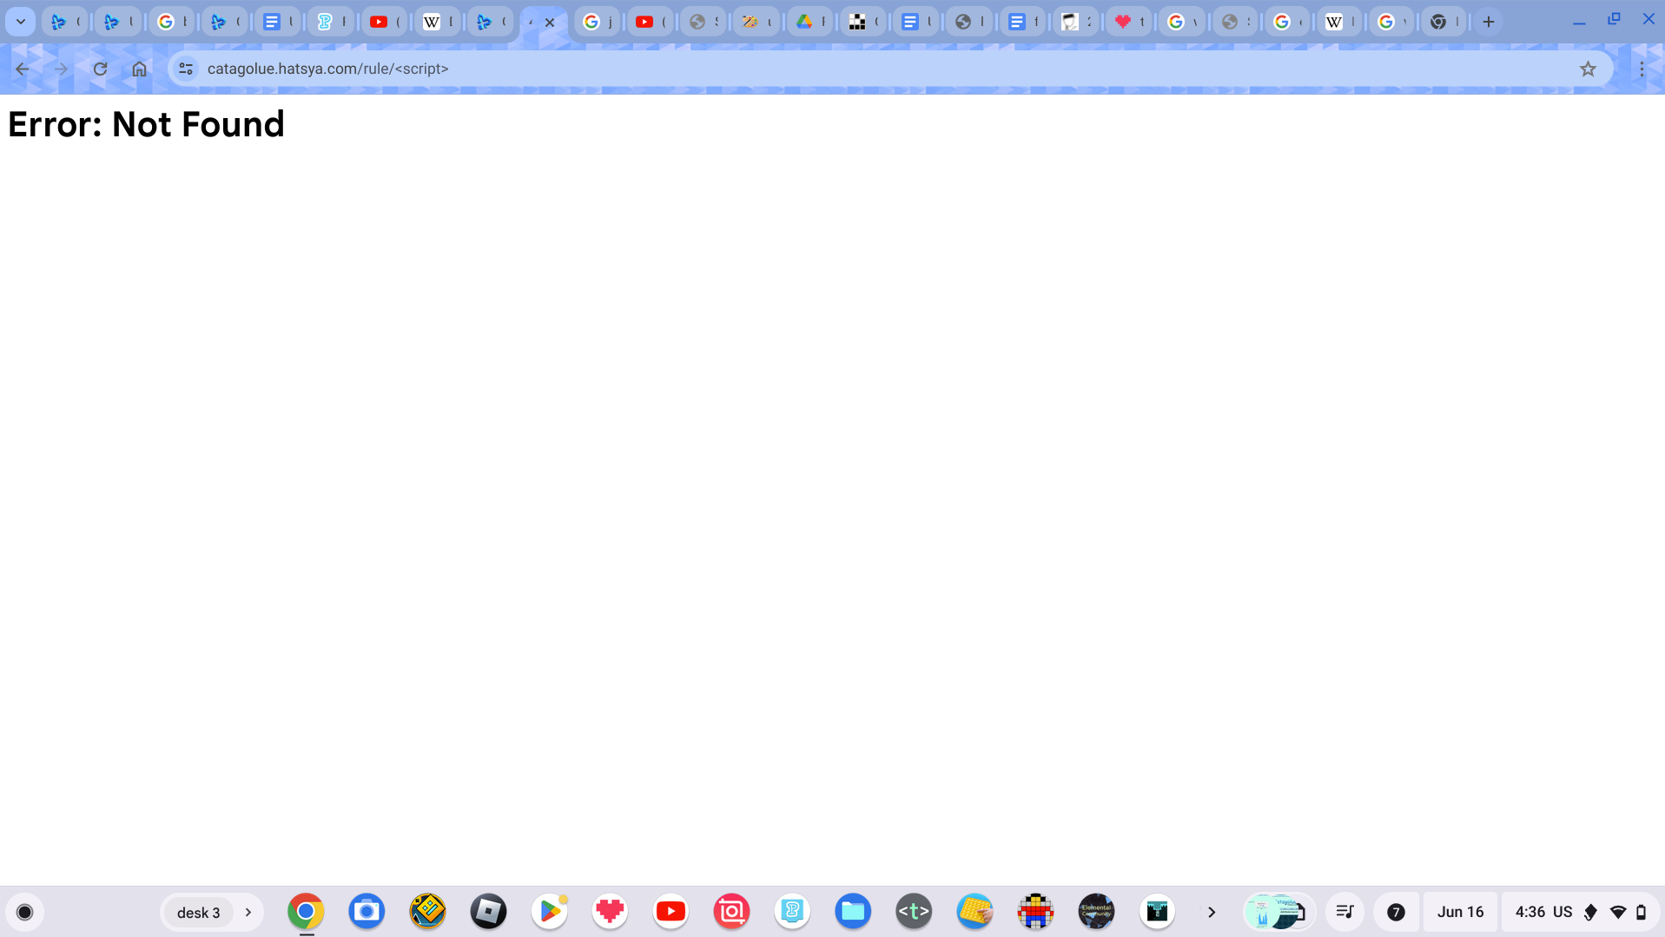1665x937 pixels.
Task: Open media controls playlist icon
Action: [x=1345, y=912]
